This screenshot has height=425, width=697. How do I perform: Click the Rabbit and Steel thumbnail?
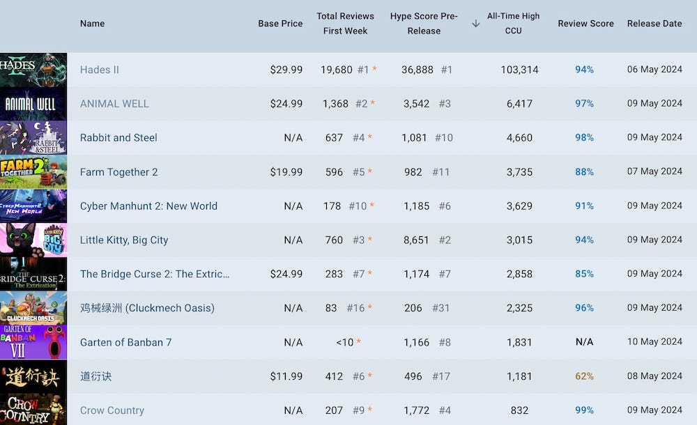[33, 138]
